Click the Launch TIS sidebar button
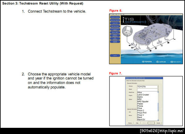This screenshot has height=134, width=185. click(115, 23)
